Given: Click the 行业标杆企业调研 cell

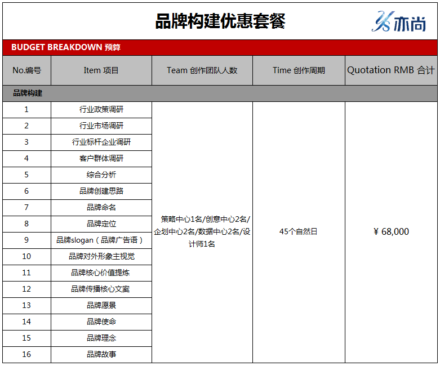Looking at the screenshot, I should [x=101, y=142].
